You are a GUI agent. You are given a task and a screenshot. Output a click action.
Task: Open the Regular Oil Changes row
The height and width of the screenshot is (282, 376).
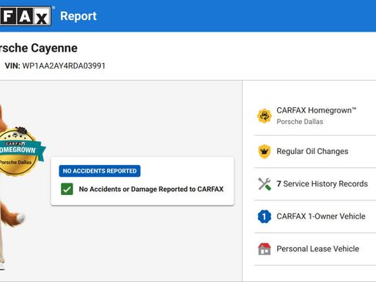click(315, 151)
